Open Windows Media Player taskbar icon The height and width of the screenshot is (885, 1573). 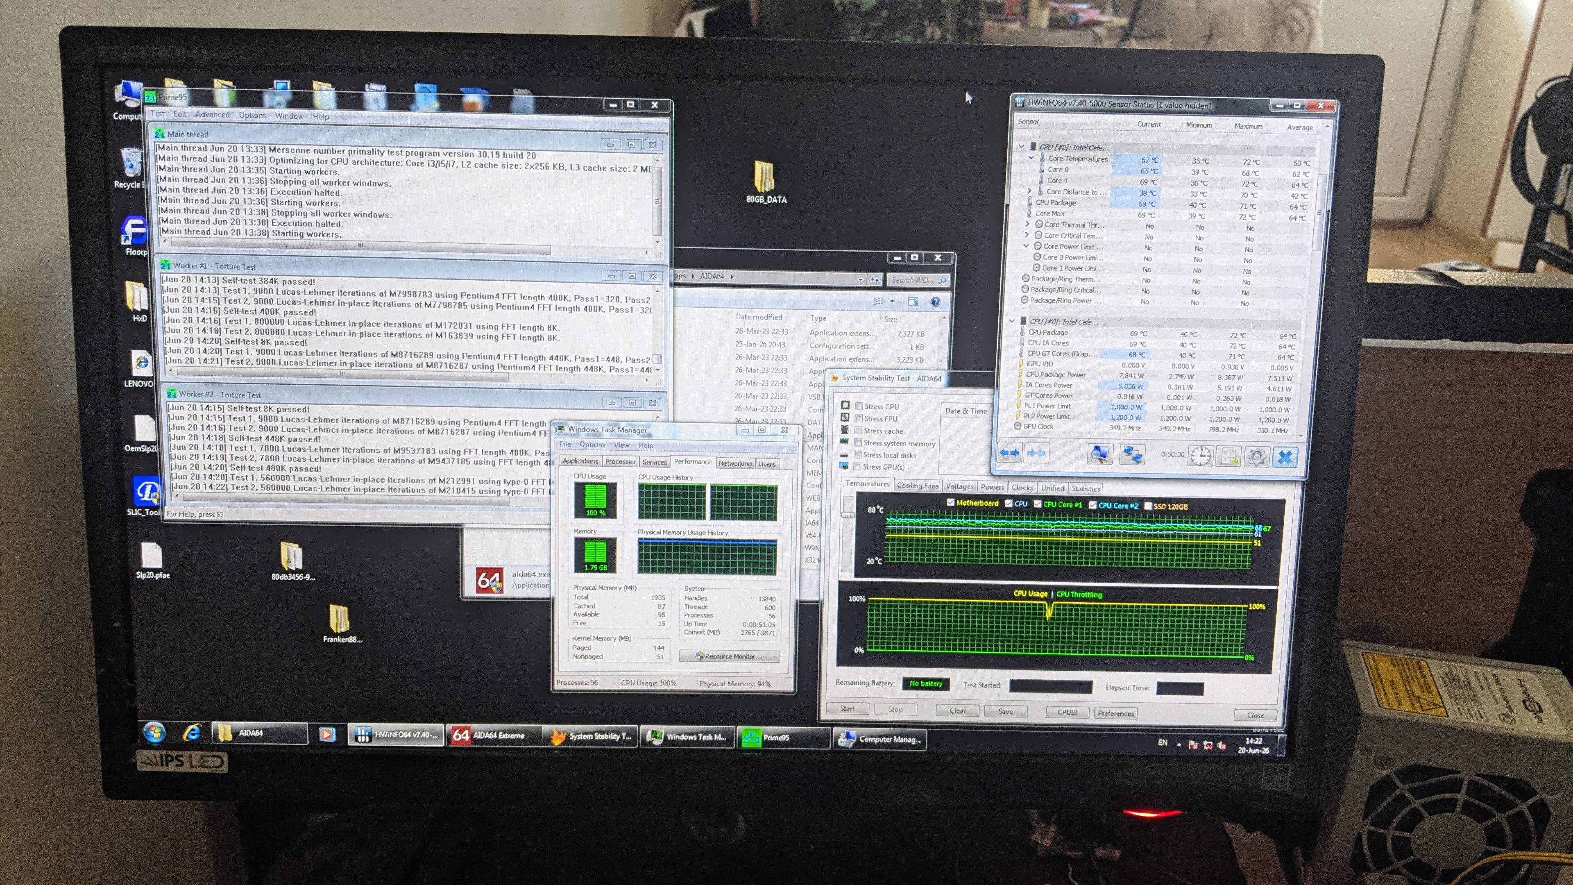tap(327, 734)
